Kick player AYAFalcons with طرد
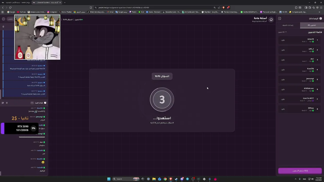 click(x=283, y=89)
